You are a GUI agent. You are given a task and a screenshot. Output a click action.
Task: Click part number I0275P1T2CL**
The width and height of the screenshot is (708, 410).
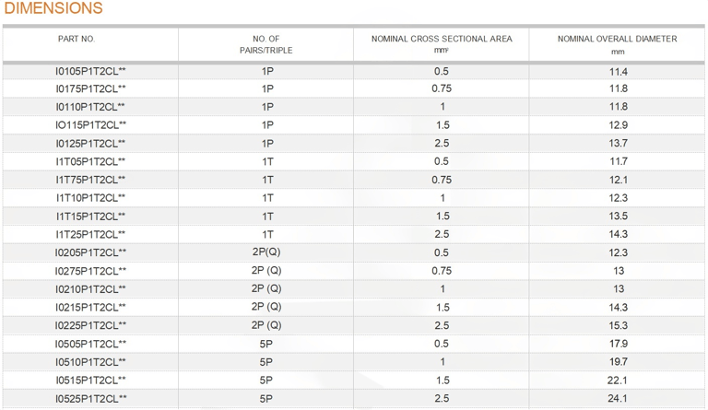pyautogui.click(x=90, y=271)
